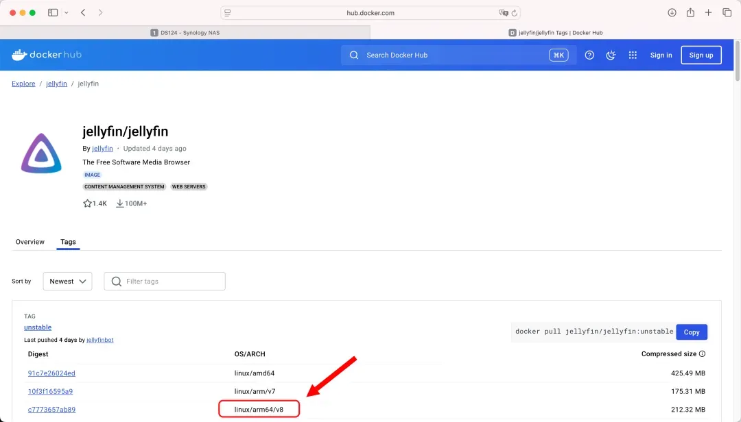Open sidebar options chevron in Safari toolbar
Viewport: 741px width, 422px height.
(66, 13)
